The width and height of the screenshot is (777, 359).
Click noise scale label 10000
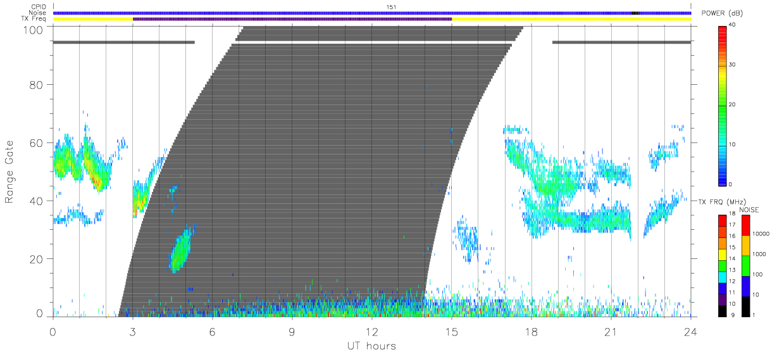[760, 233]
